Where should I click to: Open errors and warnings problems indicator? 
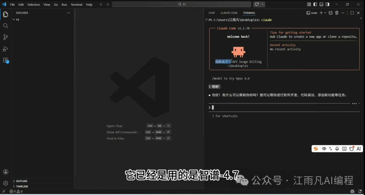click(x=16, y=192)
